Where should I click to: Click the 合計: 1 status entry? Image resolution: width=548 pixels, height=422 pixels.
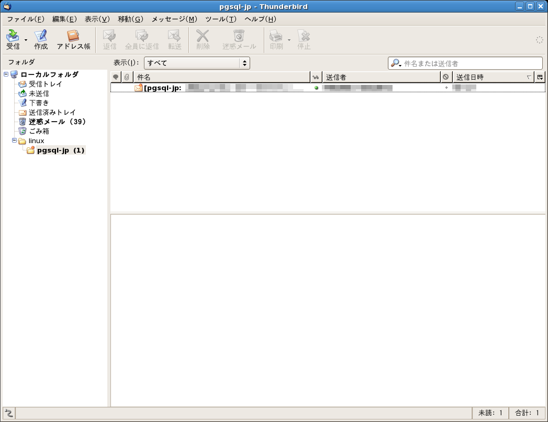pos(527,413)
